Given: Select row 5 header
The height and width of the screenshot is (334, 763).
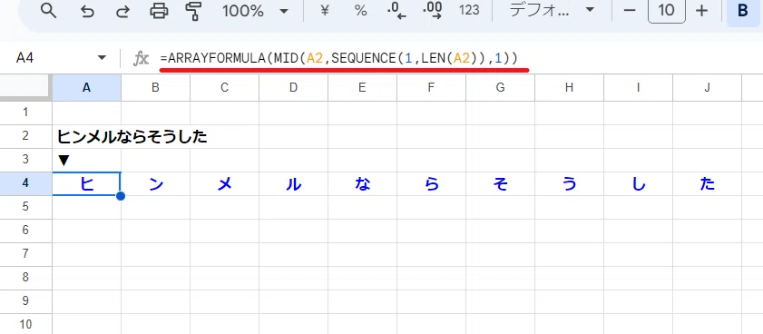Looking at the screenshot, I should tap(25, 207).
